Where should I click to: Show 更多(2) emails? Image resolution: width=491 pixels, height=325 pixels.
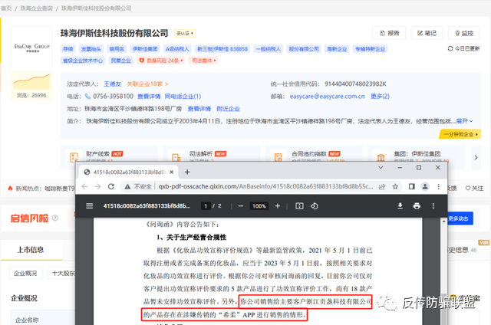point(381,97)
